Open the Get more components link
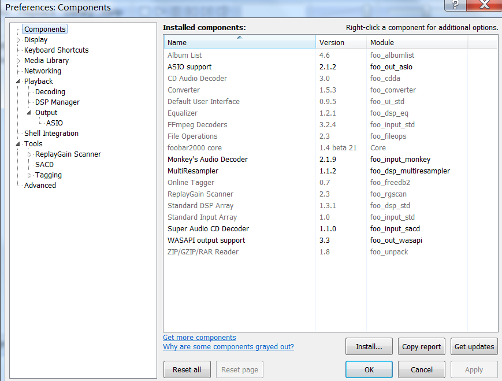The width and height of the screenshot is (502, 381). 199,338
